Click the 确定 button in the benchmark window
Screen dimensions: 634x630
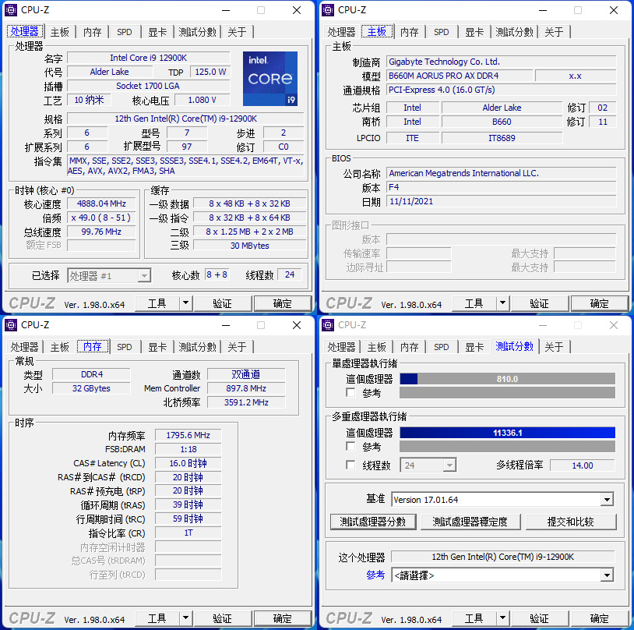click(x=599, y=618)
